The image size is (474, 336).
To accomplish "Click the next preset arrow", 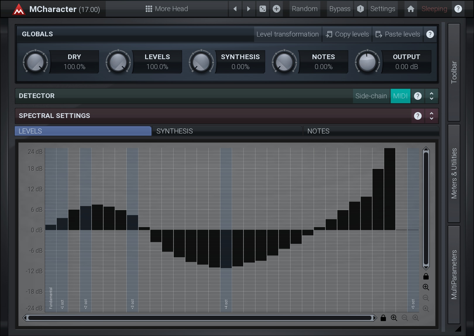I will tap(248, 9).
